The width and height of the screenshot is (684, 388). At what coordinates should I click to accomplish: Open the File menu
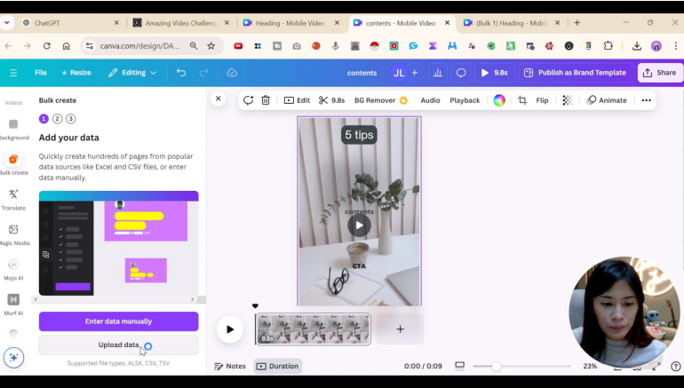tap(41, 73)
